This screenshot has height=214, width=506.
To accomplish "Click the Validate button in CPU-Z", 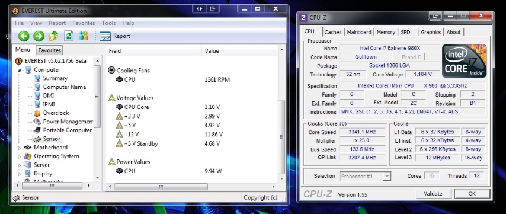I will [x=433, y=194].
